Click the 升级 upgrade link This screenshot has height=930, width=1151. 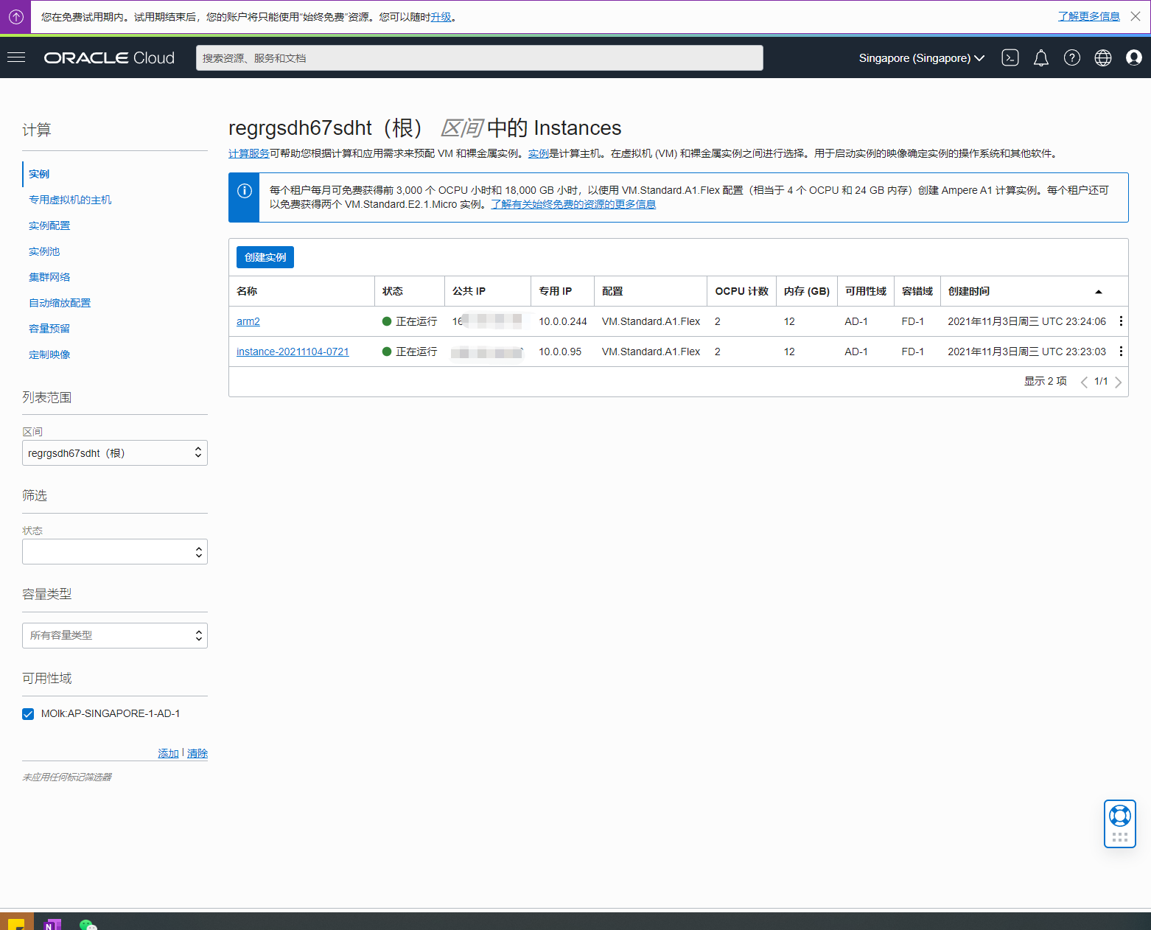(x=441, y=17)
